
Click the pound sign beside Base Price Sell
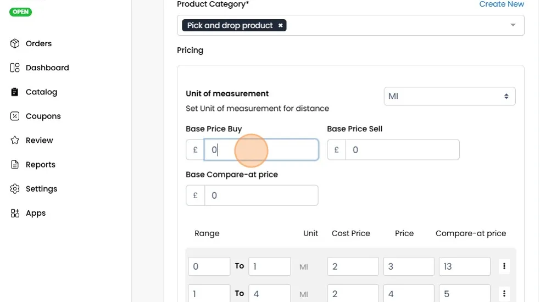click(336, 150)
